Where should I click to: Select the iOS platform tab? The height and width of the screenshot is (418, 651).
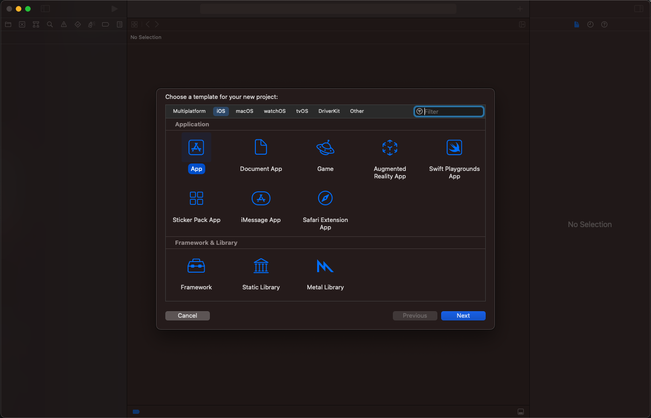click(221, 111)
